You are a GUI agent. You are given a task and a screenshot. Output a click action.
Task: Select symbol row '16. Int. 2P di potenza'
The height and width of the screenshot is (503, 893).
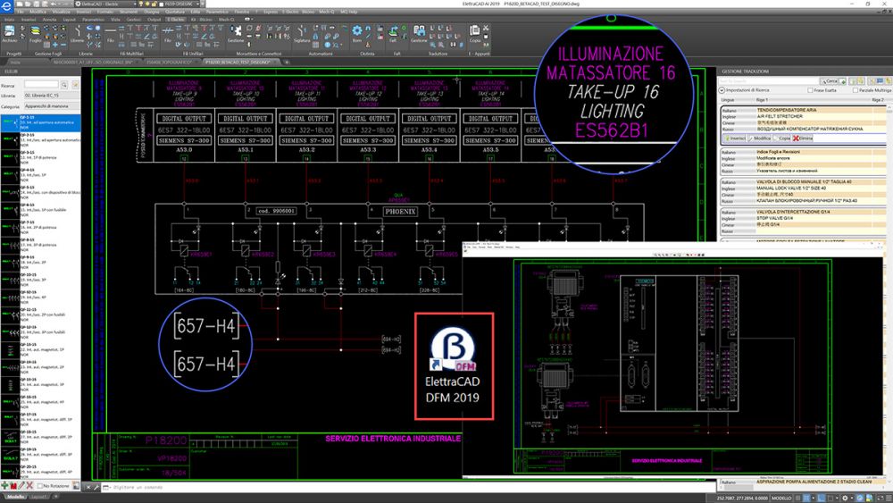point(41,229)
